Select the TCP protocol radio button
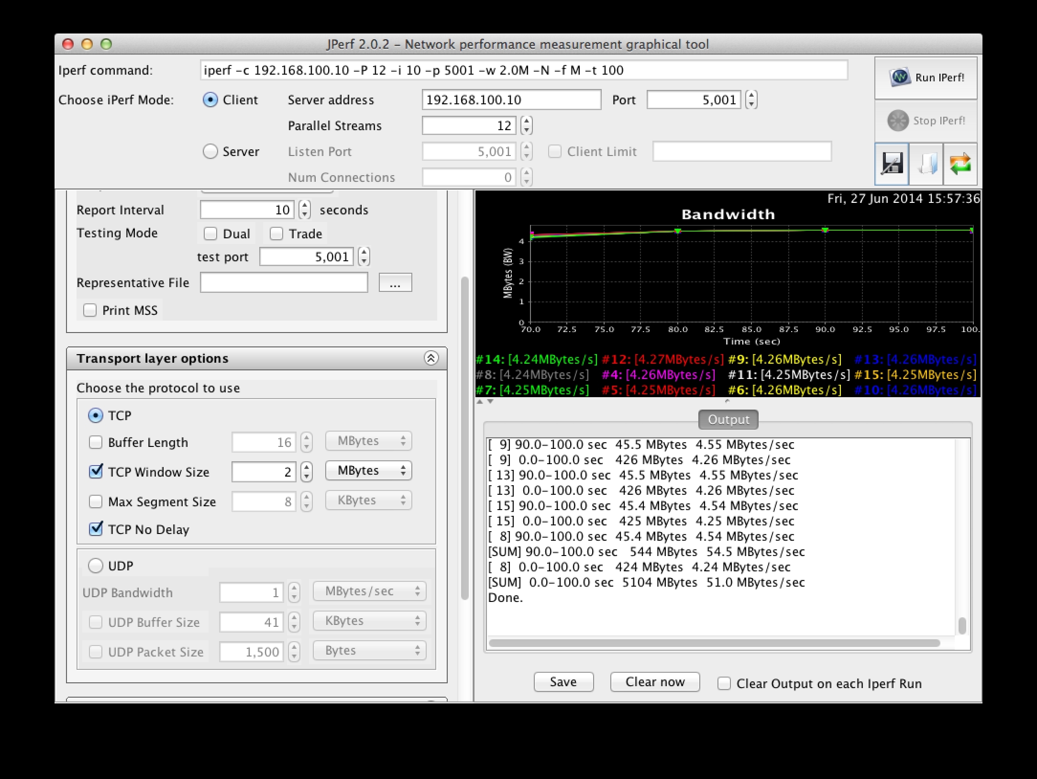 click(x=96, y=415)
